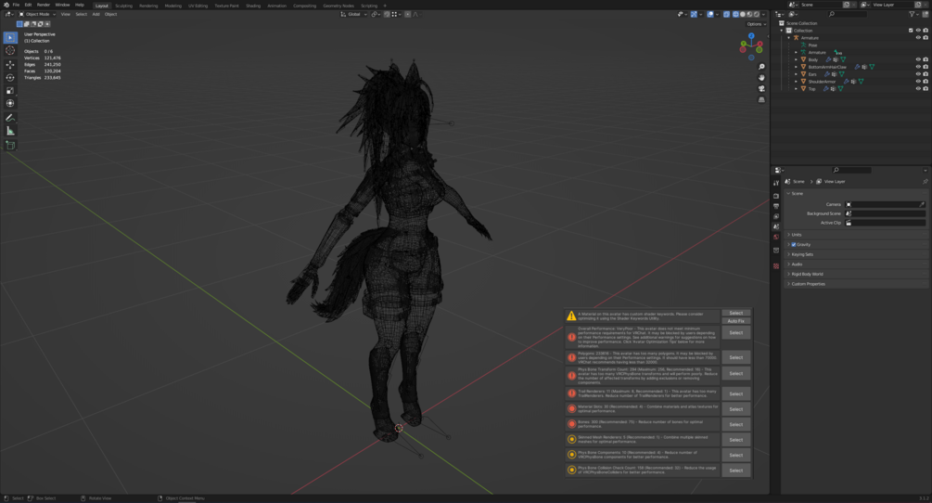The width and height of the screenshot is (932, 503).
Task: Click the yellow warning triangle icon
Action: pyautogui.click(x=571, y=316)
